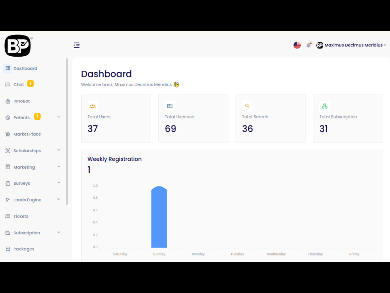Image resolution: width=390 pixels, height=293 pixels.
Task: Click the Dashboard grid icon in the sidebar
Action: tap(8, 68)
